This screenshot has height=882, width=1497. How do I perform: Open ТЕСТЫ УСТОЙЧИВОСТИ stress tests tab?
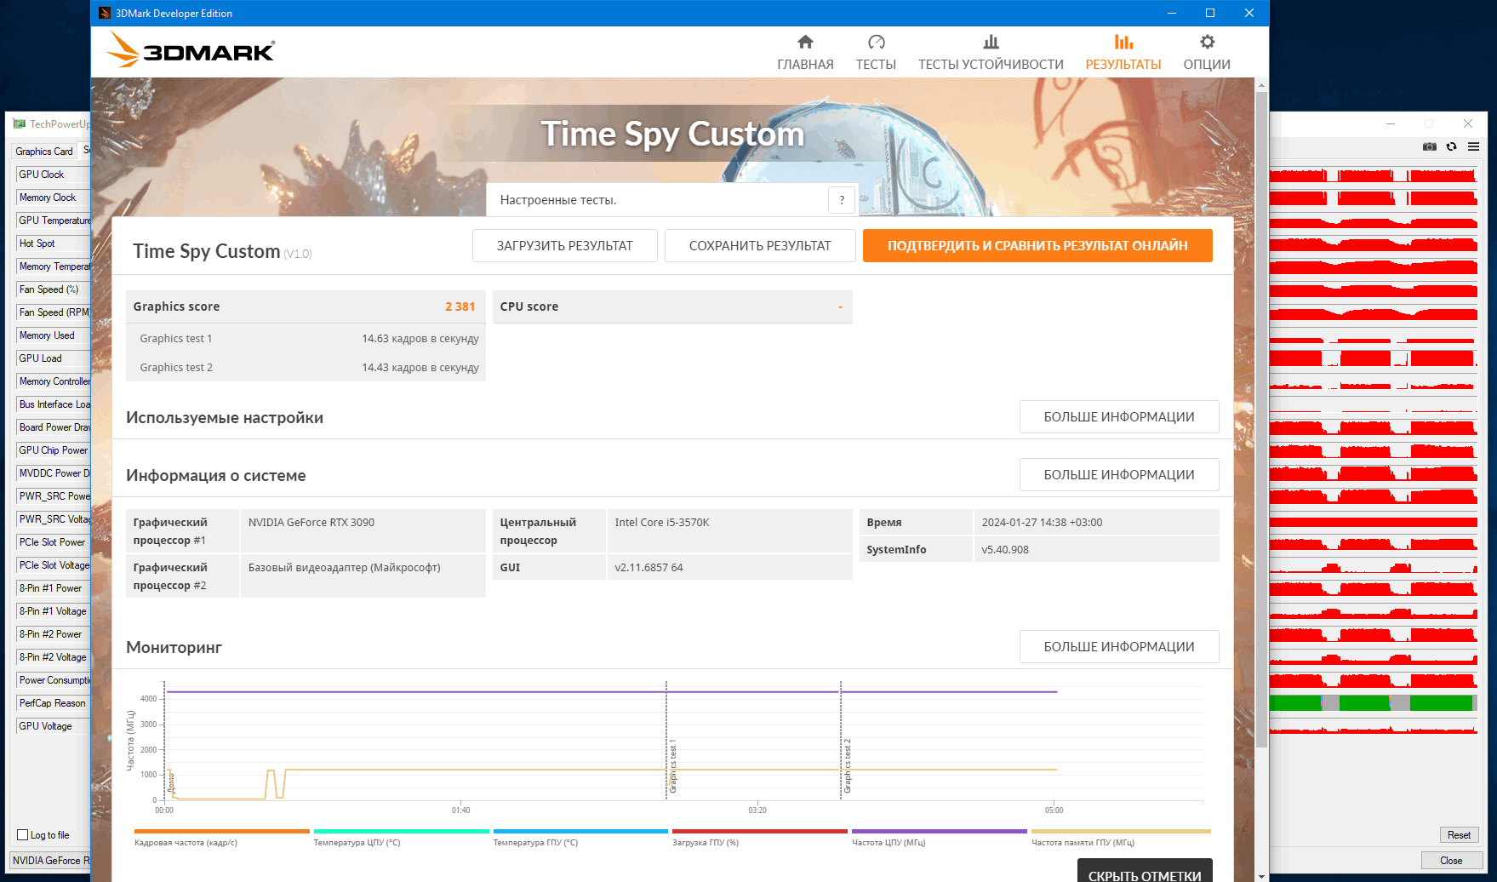pyautogui.click(x=991, y=53)
